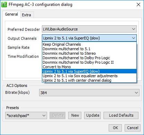Close the FFmpeg AC-3 configuration dialog
144x135 pixels.
click(138, 4)
